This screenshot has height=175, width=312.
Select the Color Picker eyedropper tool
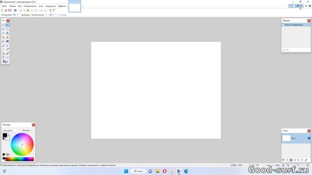tap(7, 50)
